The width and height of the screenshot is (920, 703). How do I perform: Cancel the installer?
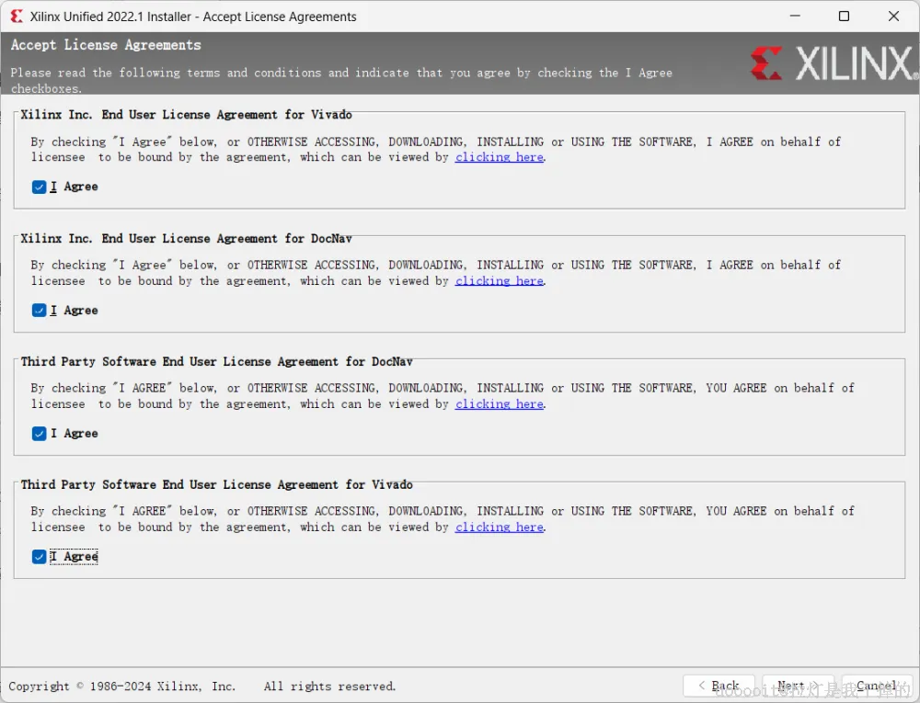click(x=877, y=686)
